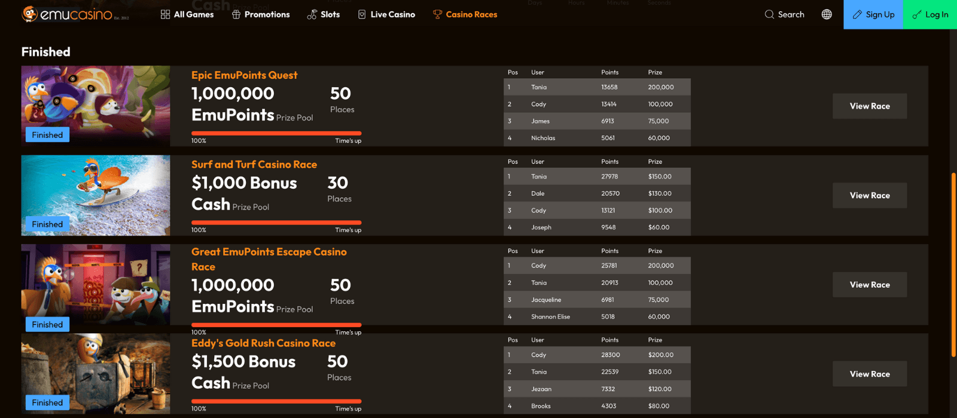This screenshot has height=418, width=957.
Task: Open Eddy's Gold Rush Casino Race title
Action: click(263, 343)
